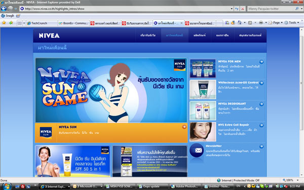
Task: Open the search provider options dropdown
Action: (x=301, y=9)
